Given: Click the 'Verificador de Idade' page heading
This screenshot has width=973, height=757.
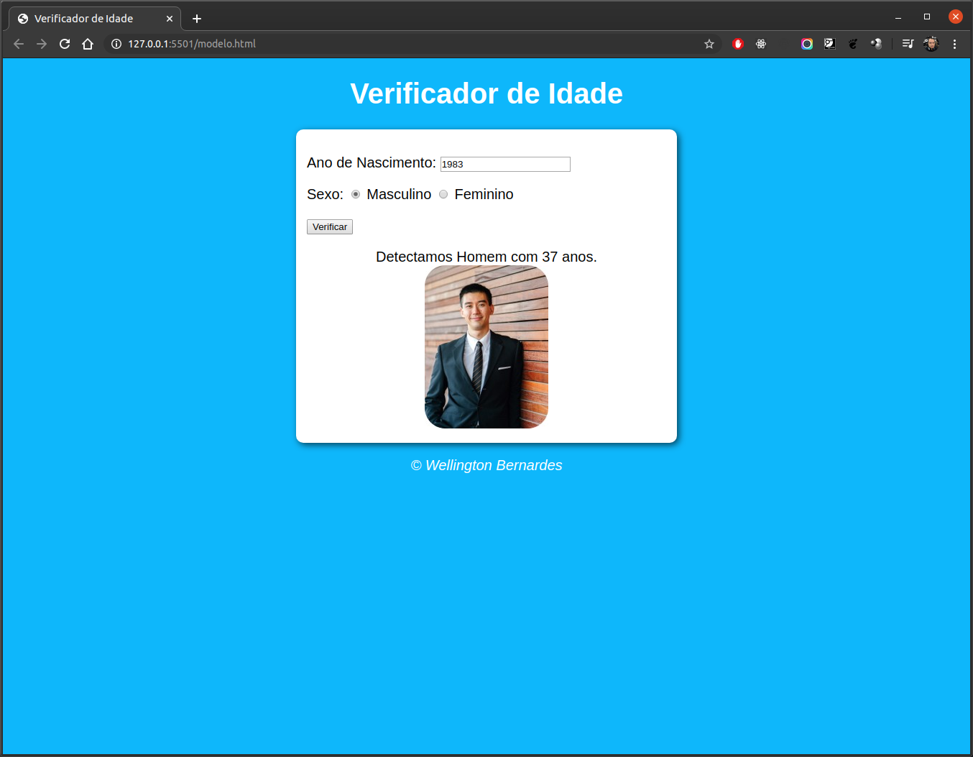Looking at the screenshot, I should point(486,93).
